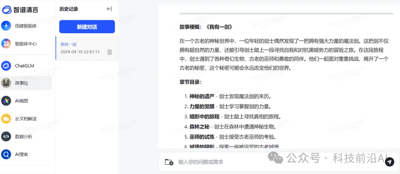Open 智能体中心 colorful icon

click(x=6, y=44)
